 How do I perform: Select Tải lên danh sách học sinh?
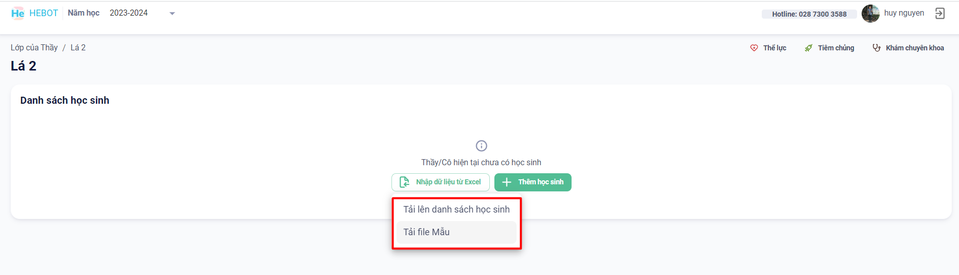456,210
